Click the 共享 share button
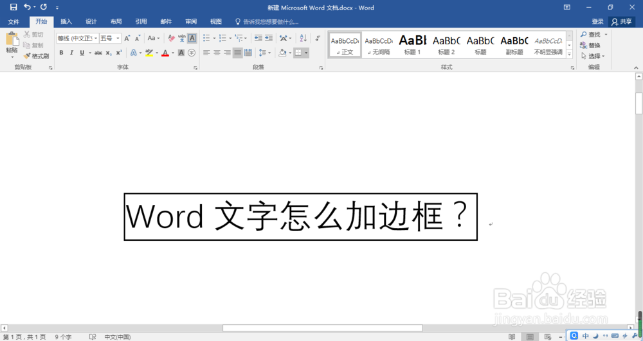This screenshot has height=341, width=643. [622, 22]
